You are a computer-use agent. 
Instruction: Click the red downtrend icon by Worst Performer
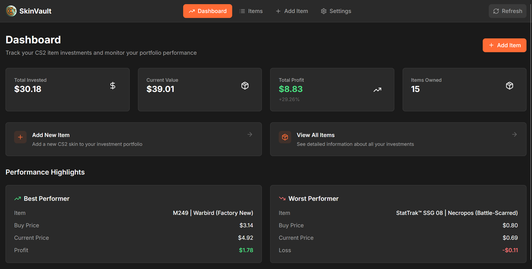click(x=282, y=199)
